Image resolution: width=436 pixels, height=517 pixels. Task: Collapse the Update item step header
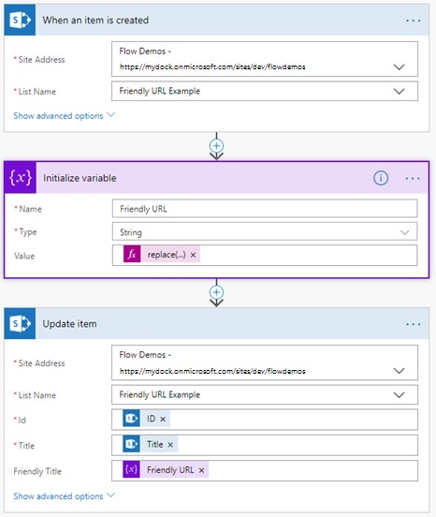[216, 323]
